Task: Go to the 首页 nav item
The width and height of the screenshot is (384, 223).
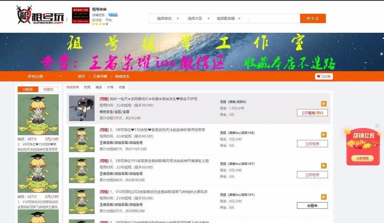Action: (81, 76)
